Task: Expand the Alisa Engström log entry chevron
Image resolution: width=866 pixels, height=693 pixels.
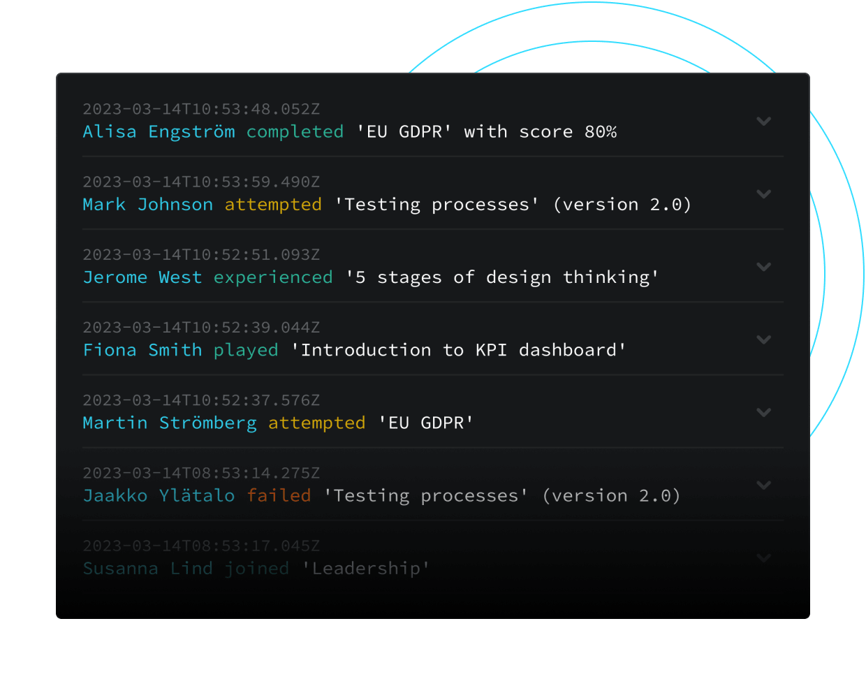Action: click(x=763, y=121)
